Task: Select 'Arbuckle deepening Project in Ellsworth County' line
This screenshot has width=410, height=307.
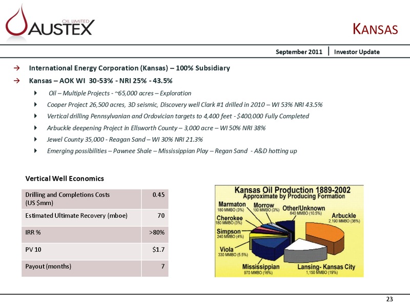Action: [156, 128]
